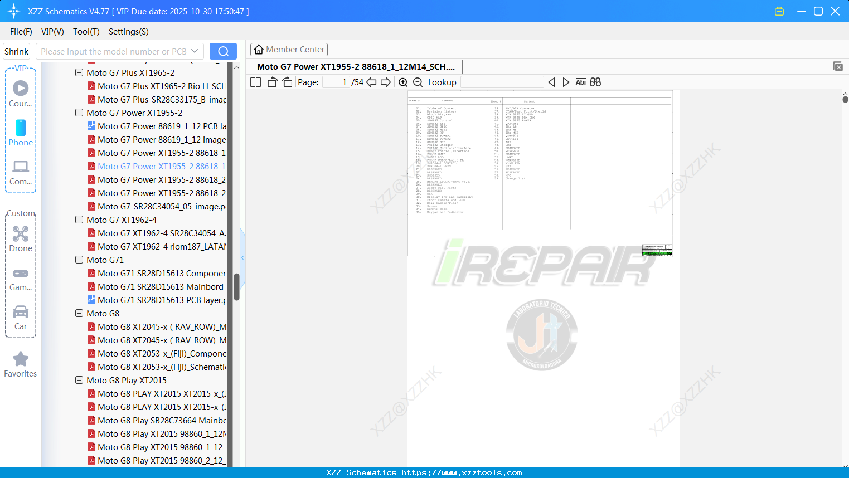Click the Page number input box
Viewport: 849px width, 478px height.
tap(336, 82)
